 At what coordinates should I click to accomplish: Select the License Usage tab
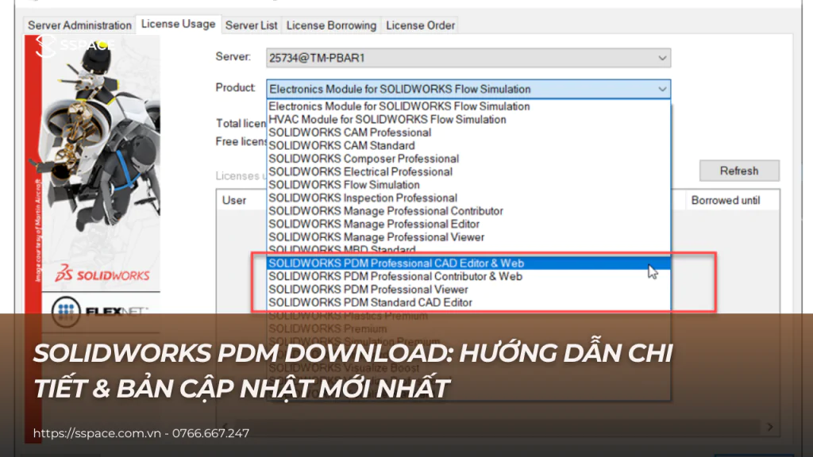coord(178,24)
